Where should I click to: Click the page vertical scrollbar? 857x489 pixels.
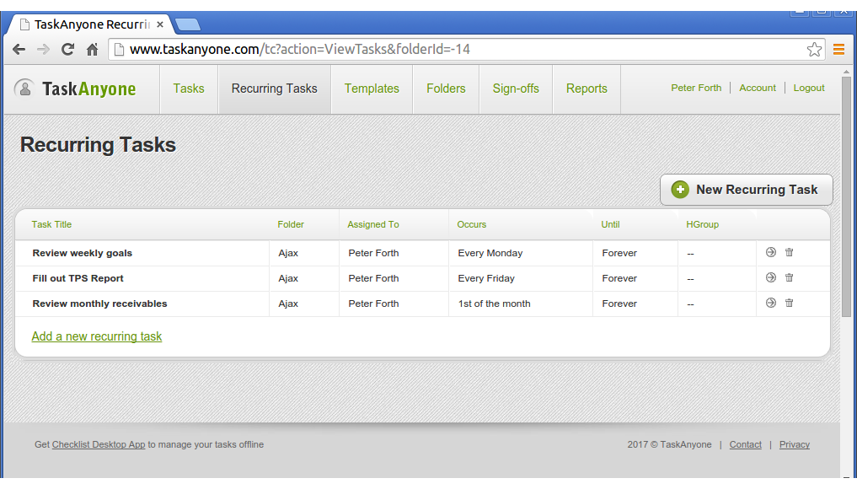point(846,197)
